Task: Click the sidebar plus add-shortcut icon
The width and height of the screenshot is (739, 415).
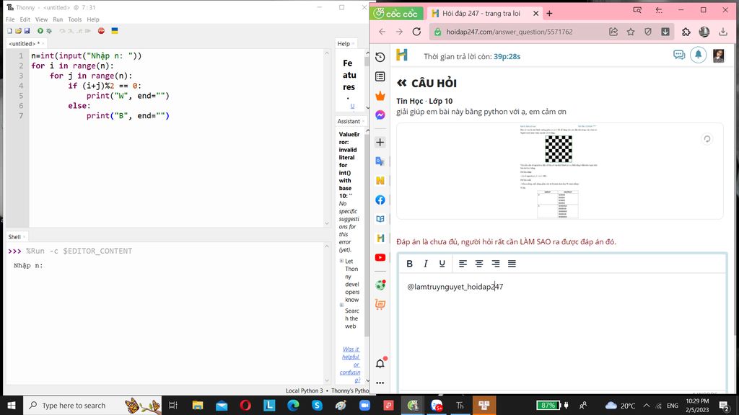Action: 380,142
